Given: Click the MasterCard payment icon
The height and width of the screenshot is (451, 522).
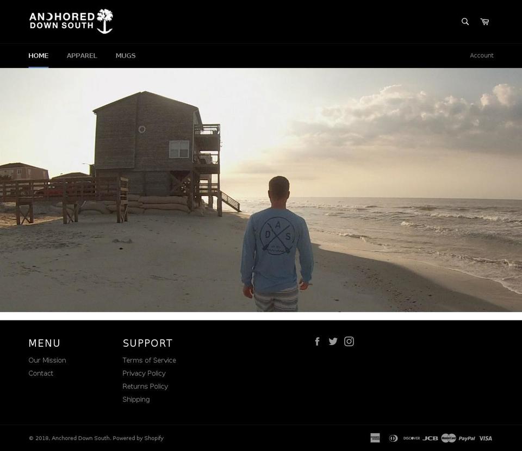Looking at the screenshot, I should [449, 438].
